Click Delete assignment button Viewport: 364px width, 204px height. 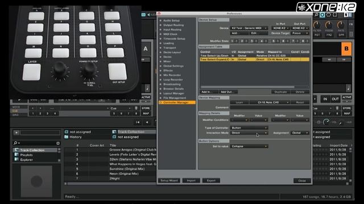pyautogui.click(x=300, y=92)
